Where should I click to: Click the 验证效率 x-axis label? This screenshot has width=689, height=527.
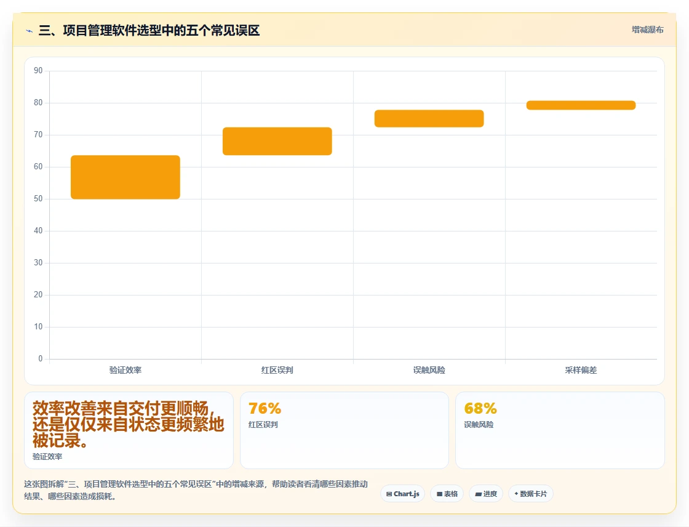pyautogui.click(x=125, y=370)
